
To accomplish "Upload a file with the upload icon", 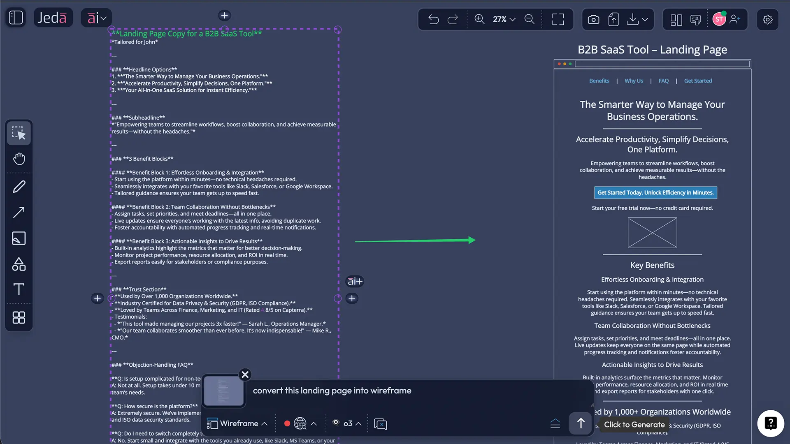I will pyautogui.click(x=613, y=19).
